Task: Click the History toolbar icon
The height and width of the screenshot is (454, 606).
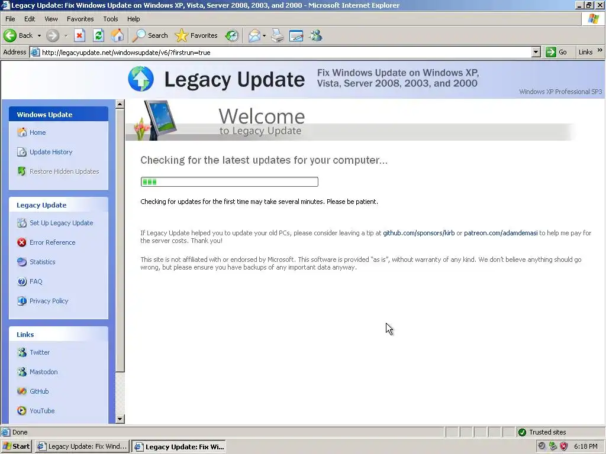Action: click(232, 35)
